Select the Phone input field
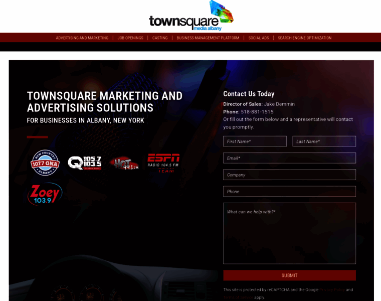The width and height of the screenshot is (381, 301). coord(289,191)
